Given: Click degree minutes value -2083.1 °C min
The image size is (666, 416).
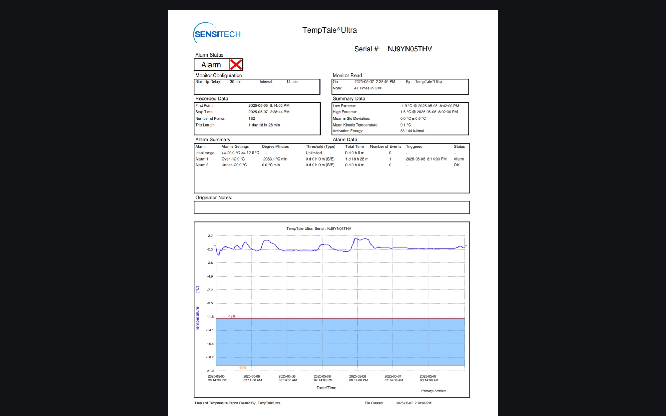Looking at the screenshot, I should point(275,159).
